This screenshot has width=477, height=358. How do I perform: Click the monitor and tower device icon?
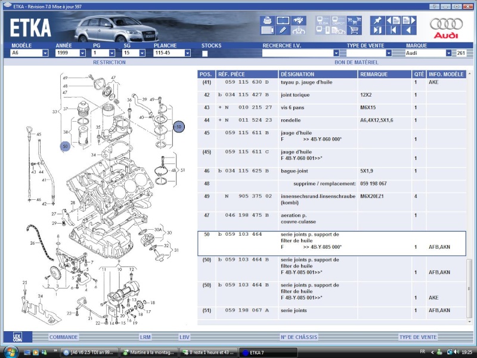click(323, 30)
